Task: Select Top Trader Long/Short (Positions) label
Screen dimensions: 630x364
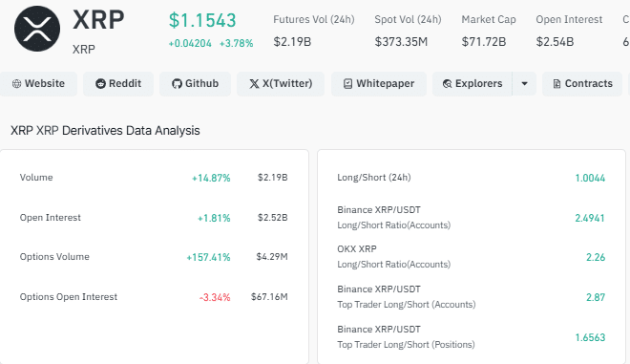Action: [407, 345]
